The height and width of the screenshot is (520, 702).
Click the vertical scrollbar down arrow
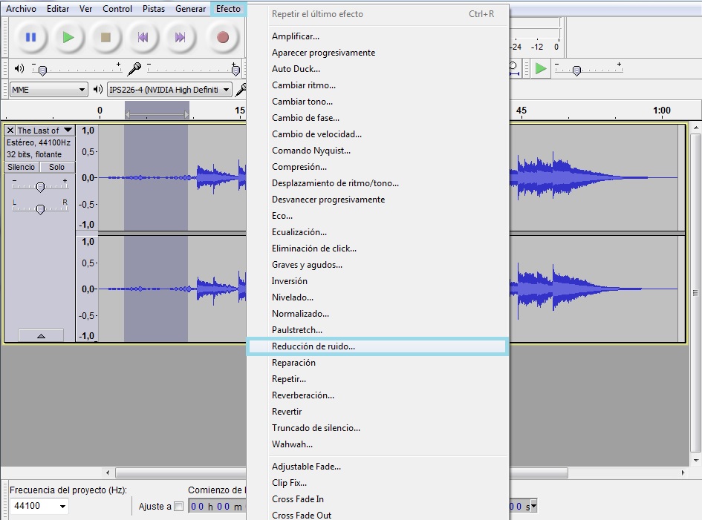[x=695, y=461]
